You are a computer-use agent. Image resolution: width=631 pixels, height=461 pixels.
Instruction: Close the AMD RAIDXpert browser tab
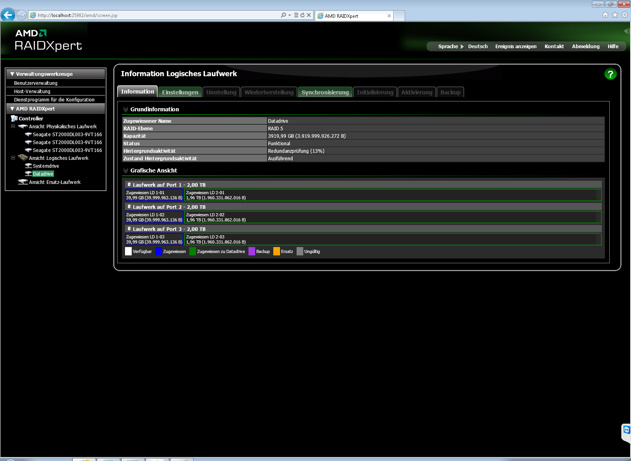(389, 16)
